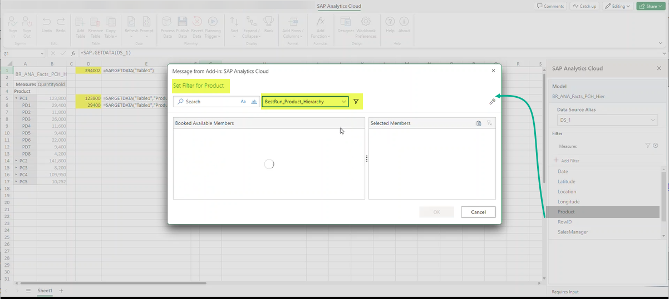Click the formula bar Enter checkmark icon
The width and height of the screenshot is (669, 299).
pyautogui.click(x=63, y=53)
